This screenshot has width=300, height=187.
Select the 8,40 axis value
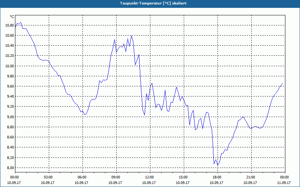10,147
